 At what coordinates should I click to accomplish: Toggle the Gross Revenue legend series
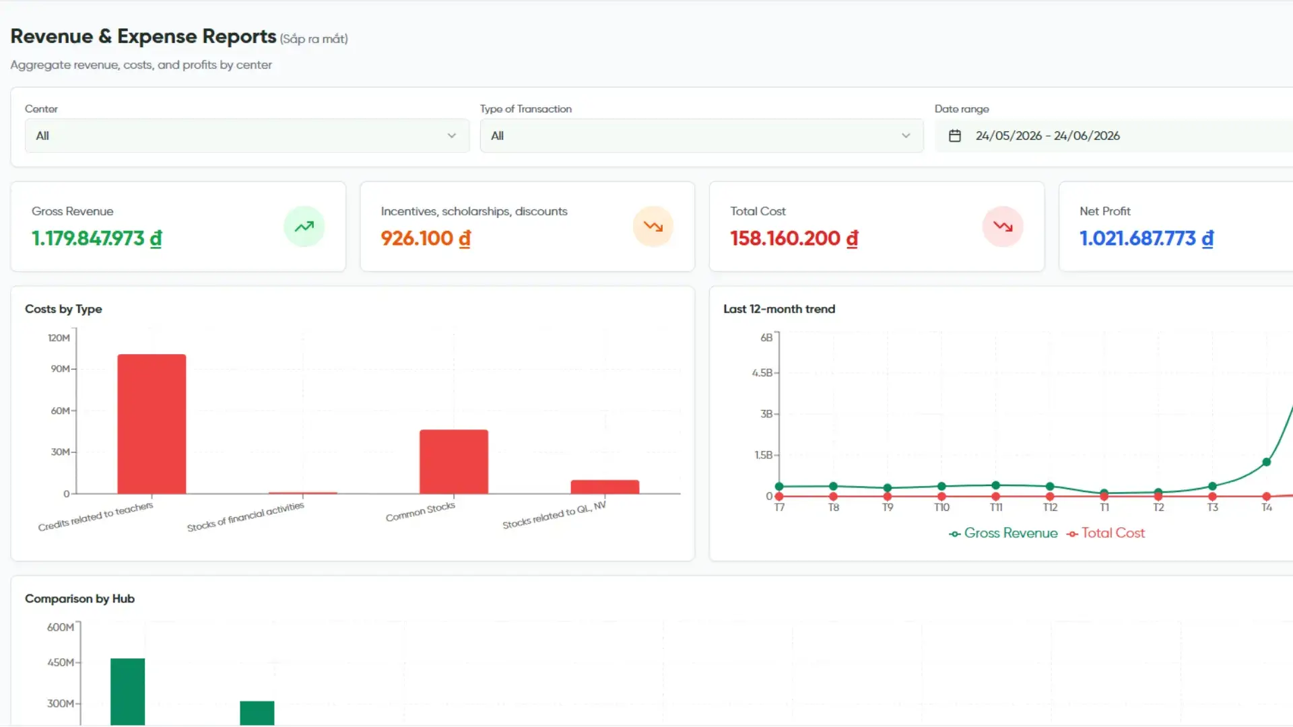pos(1003,533)
